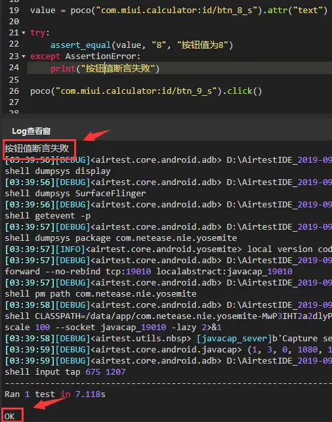The width and height of the screenshot is (332, 422).
Task: Place cursor on assert_equal function name
Action: tap(81, 45)
